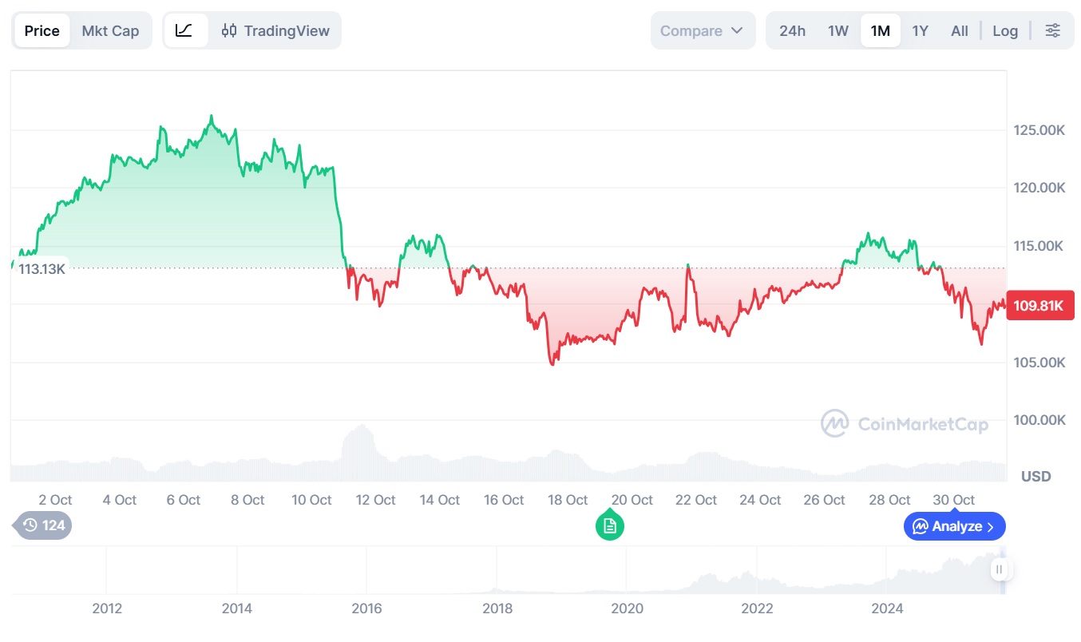Toggle Log scale
1081x642 pixels.
tap(1005, 31)
